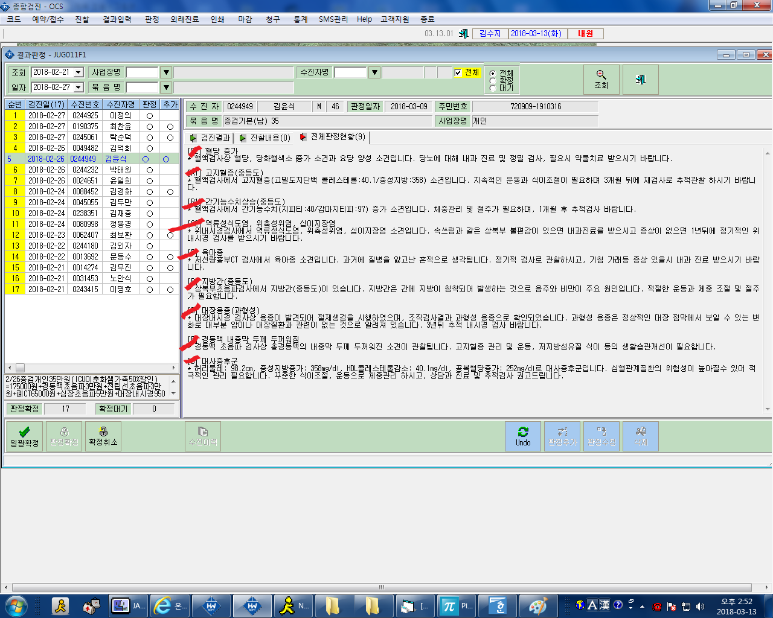Click the Undo refresh arrows button
The height and width of the screenshot is (618, 773).
pos(523,436)
